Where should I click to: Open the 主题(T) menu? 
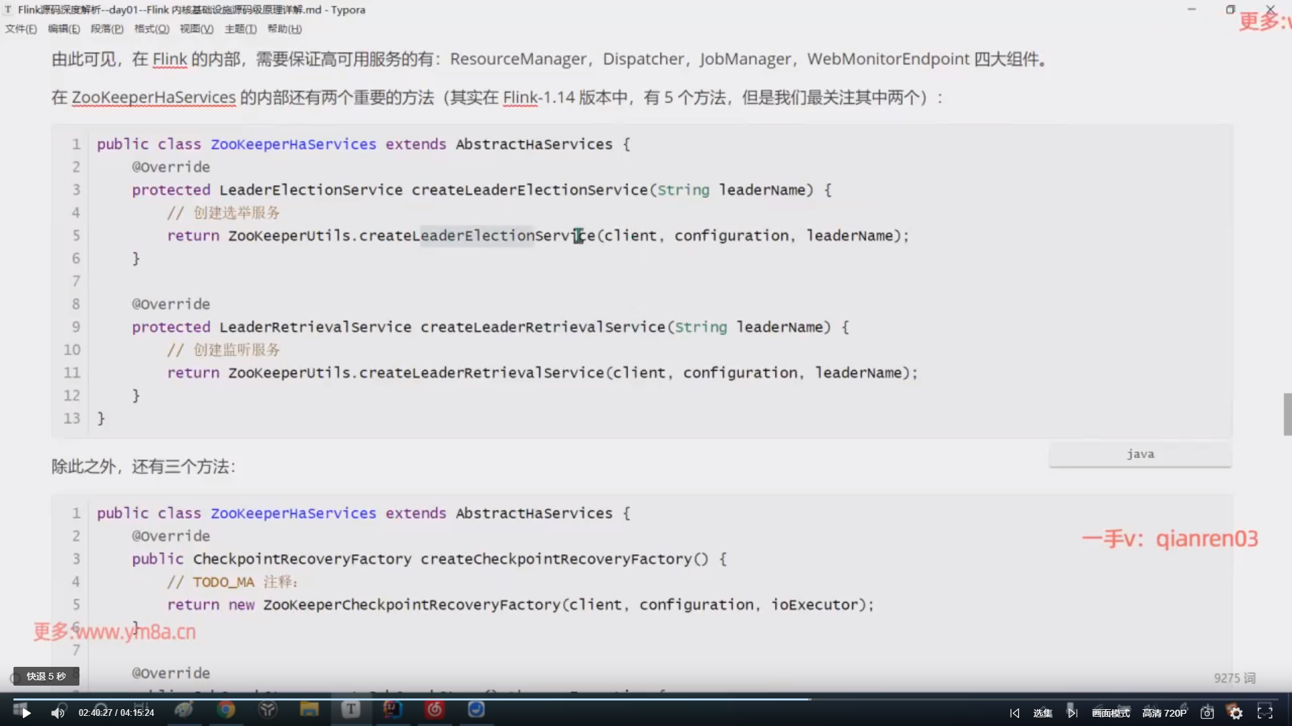click(x=240, y=29)
